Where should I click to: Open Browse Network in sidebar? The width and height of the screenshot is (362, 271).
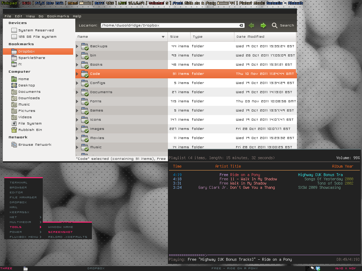coord(35,145)
